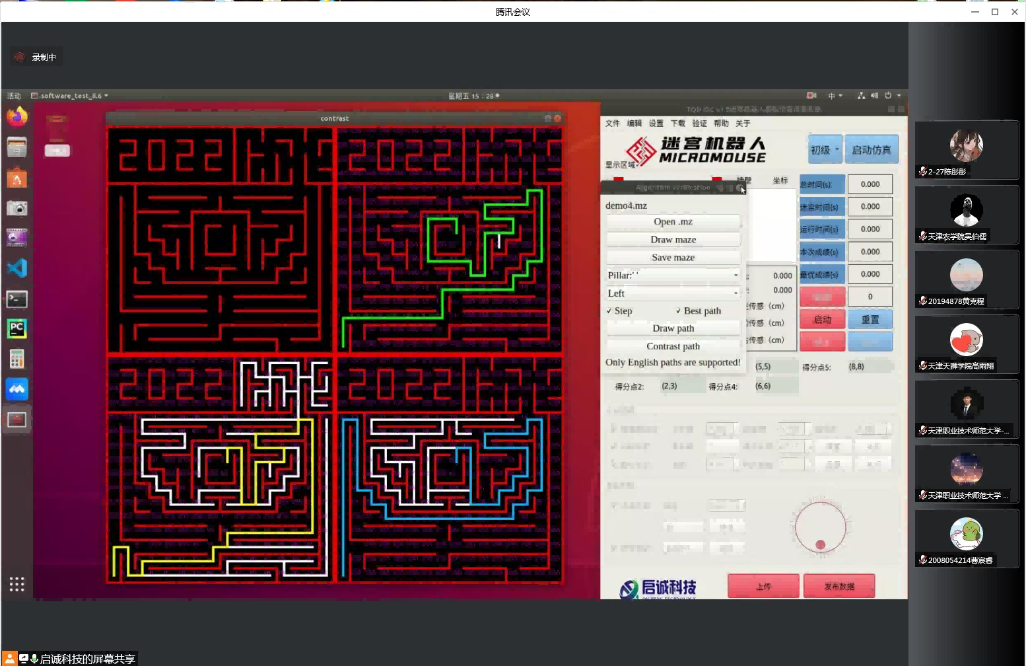The height and width of the screenshot is (666, 1026).
Task: Click the Tencent Meeting dock icon
Action: (x=17, y=389)
